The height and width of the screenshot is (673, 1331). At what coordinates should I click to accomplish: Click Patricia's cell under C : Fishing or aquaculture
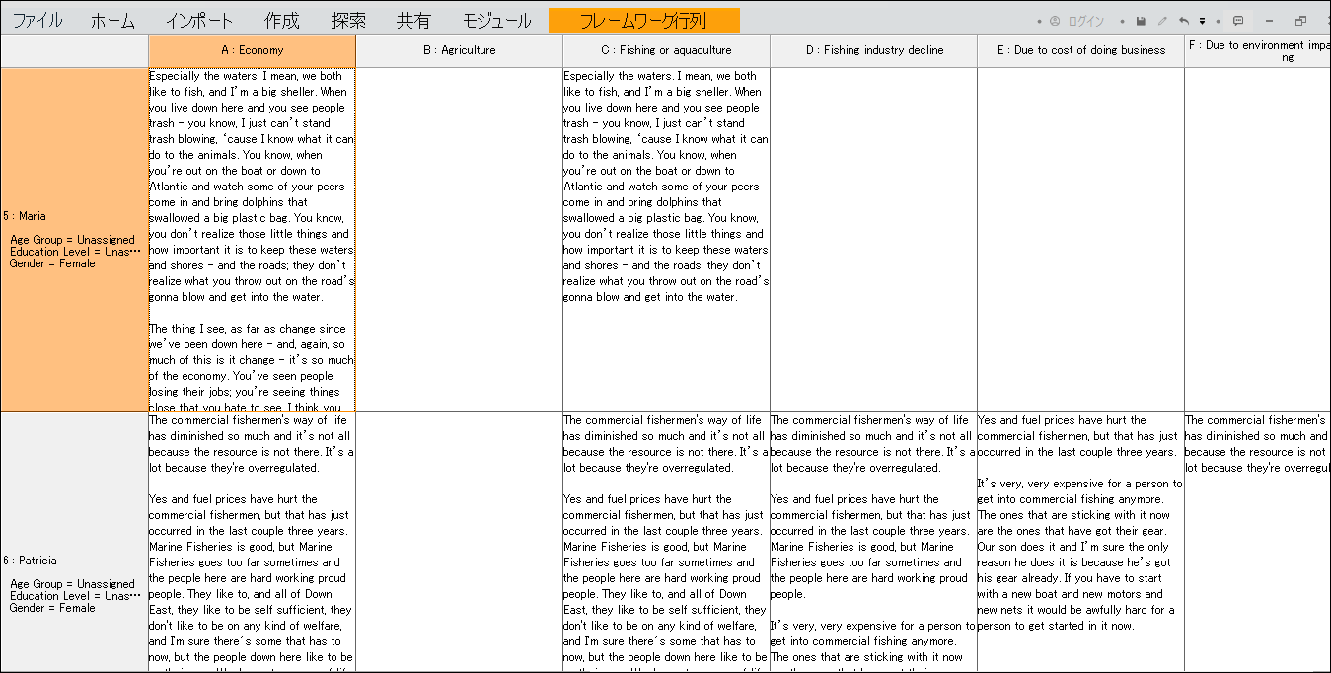tap(666, 543)
